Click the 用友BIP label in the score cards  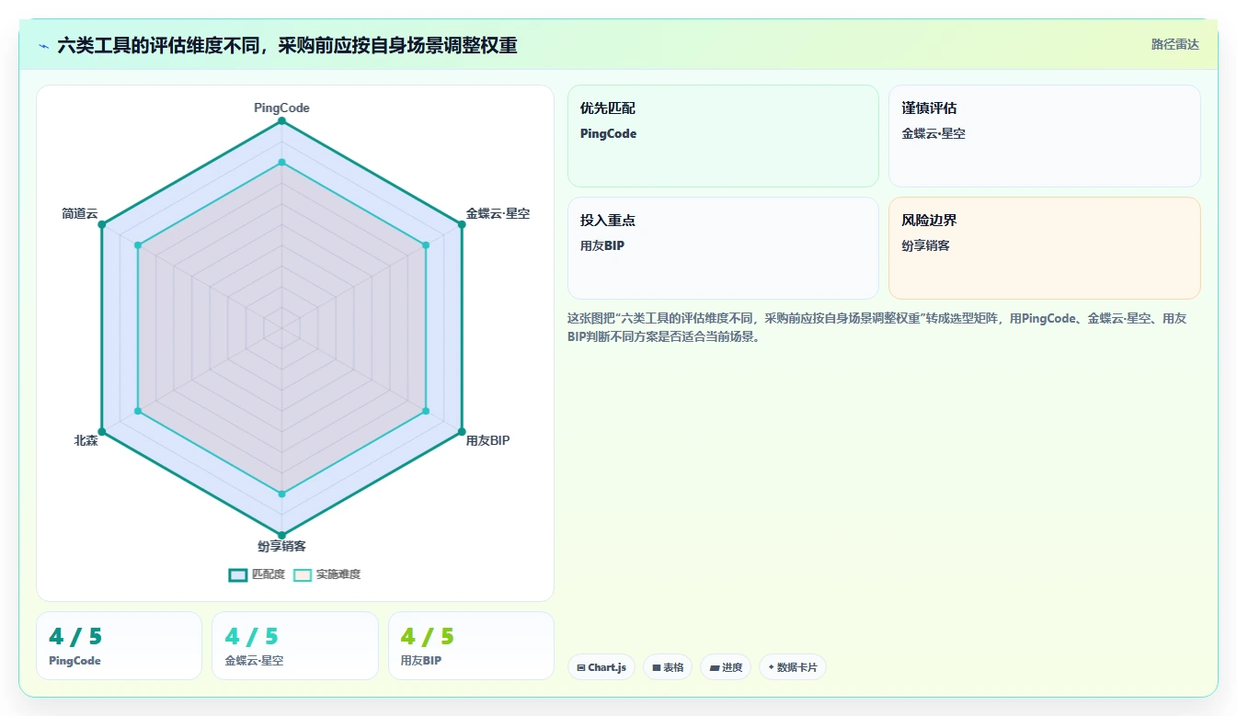pos(421,661)
